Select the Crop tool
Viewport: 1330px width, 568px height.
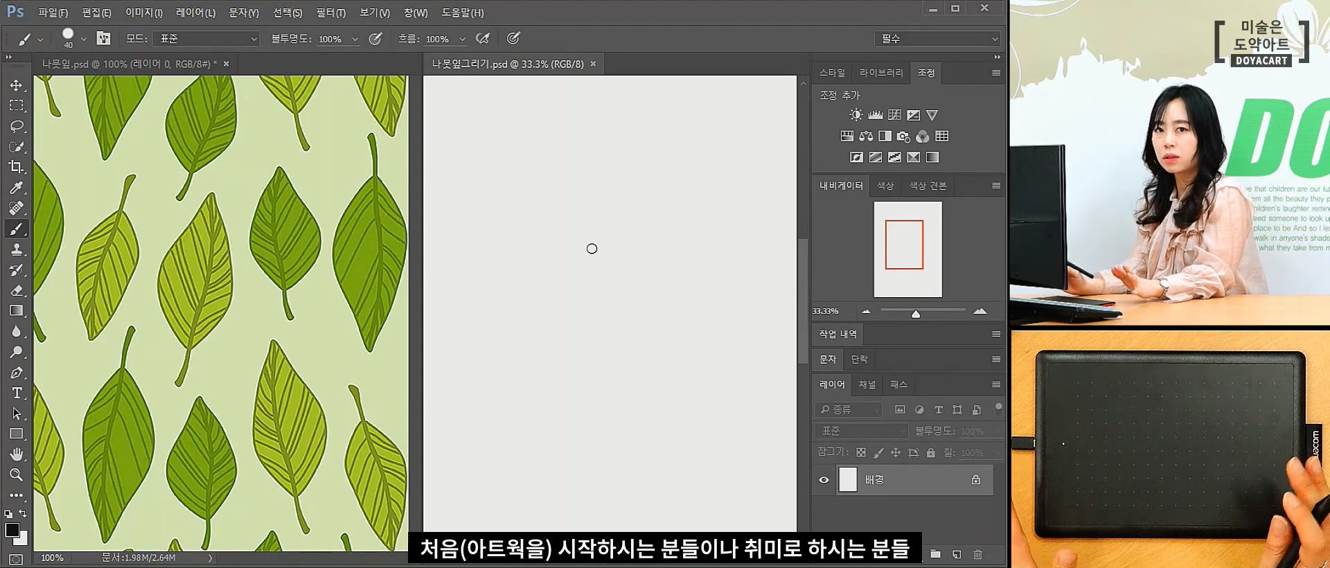pos(17,167)
